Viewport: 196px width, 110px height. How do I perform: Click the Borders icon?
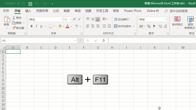click(x=51, y=26)
